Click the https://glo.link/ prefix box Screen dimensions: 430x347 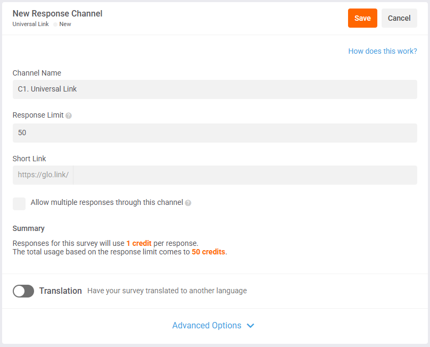pyautogui.click(x=43, y=175)
